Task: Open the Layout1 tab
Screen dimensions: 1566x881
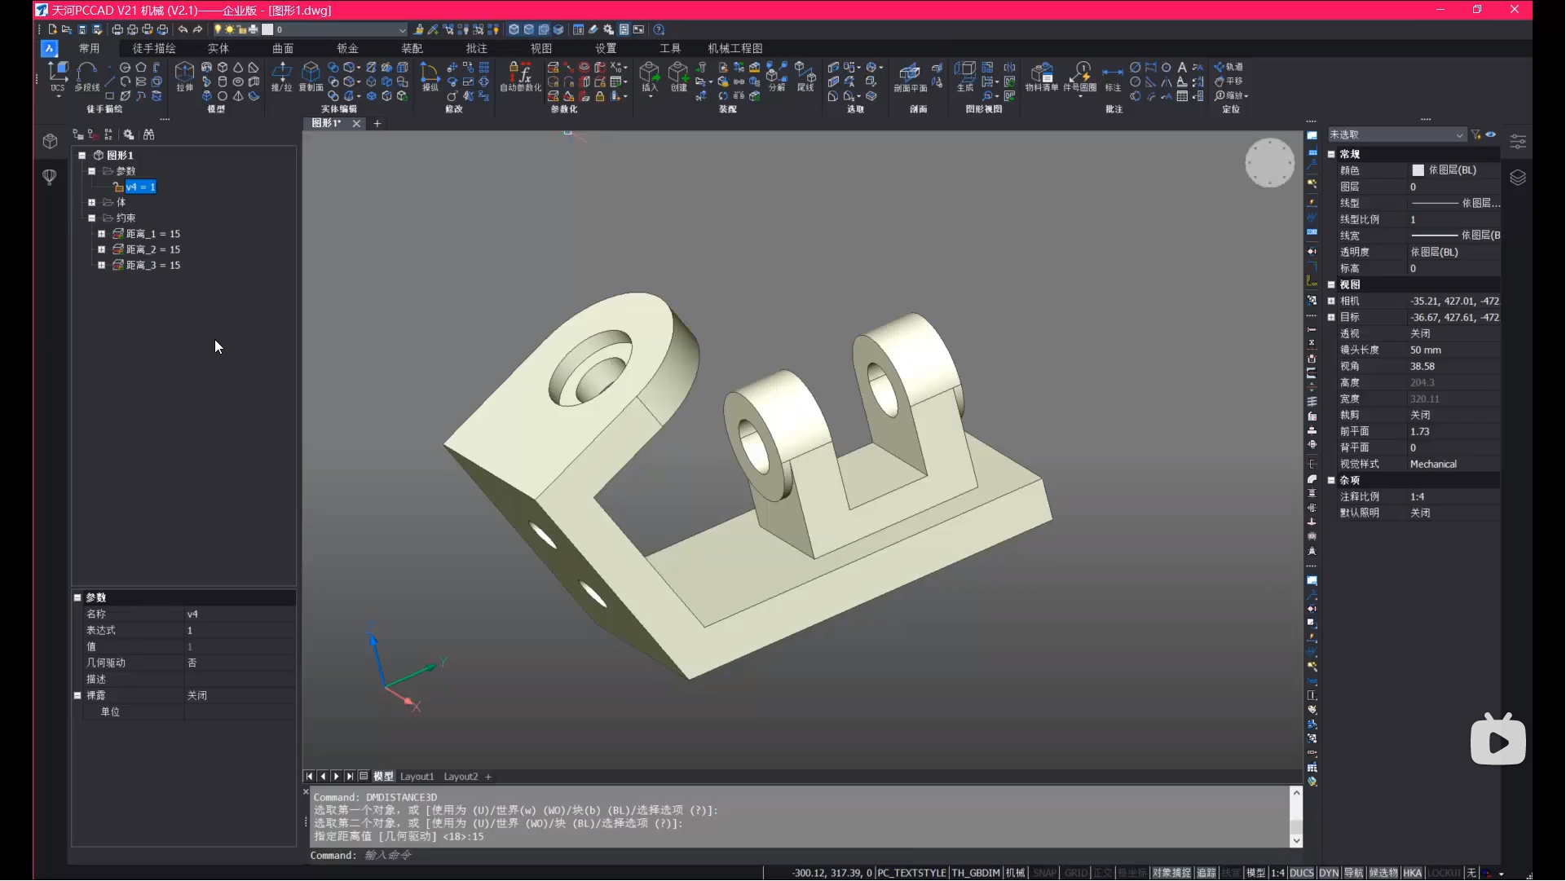Action: tap(417, 777)
